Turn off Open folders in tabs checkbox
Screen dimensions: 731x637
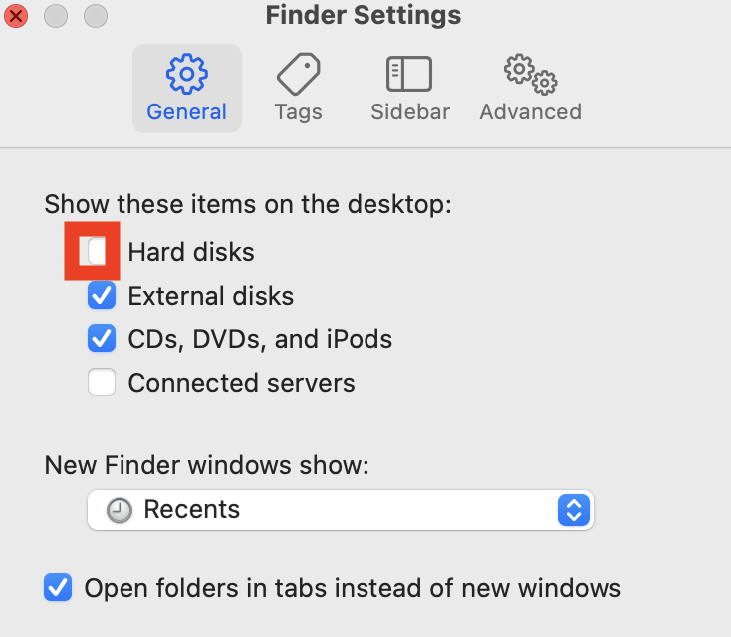(58, 587)
